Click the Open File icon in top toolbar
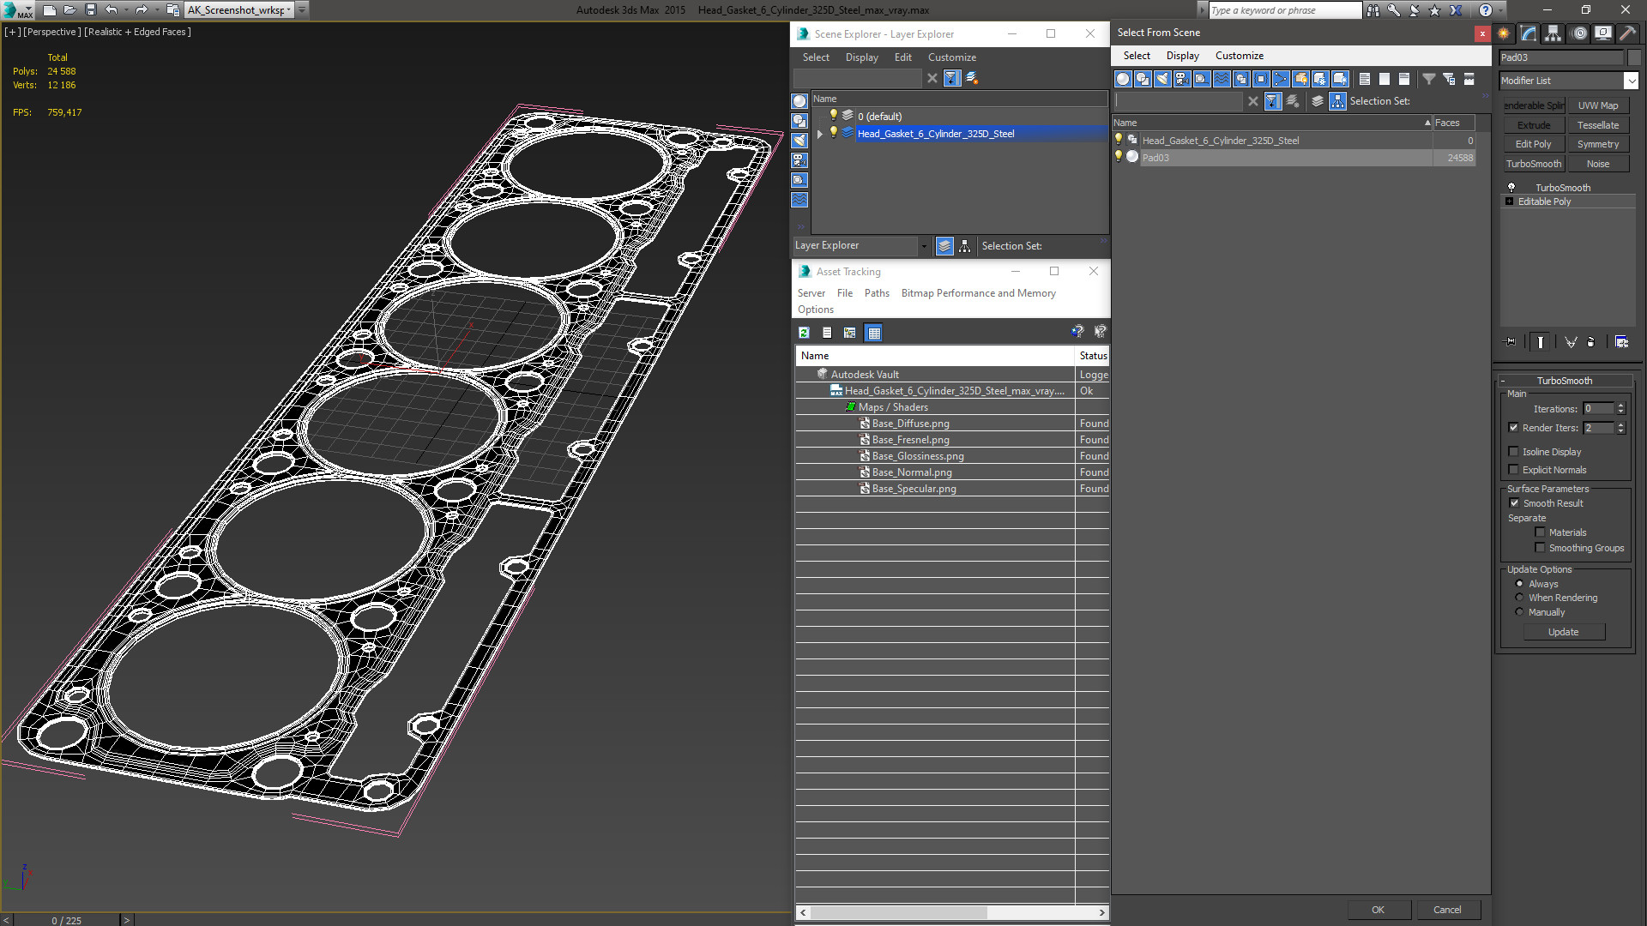Viewport: 1647px width, 926px height. pyautogui.click(x=69, y=10)
